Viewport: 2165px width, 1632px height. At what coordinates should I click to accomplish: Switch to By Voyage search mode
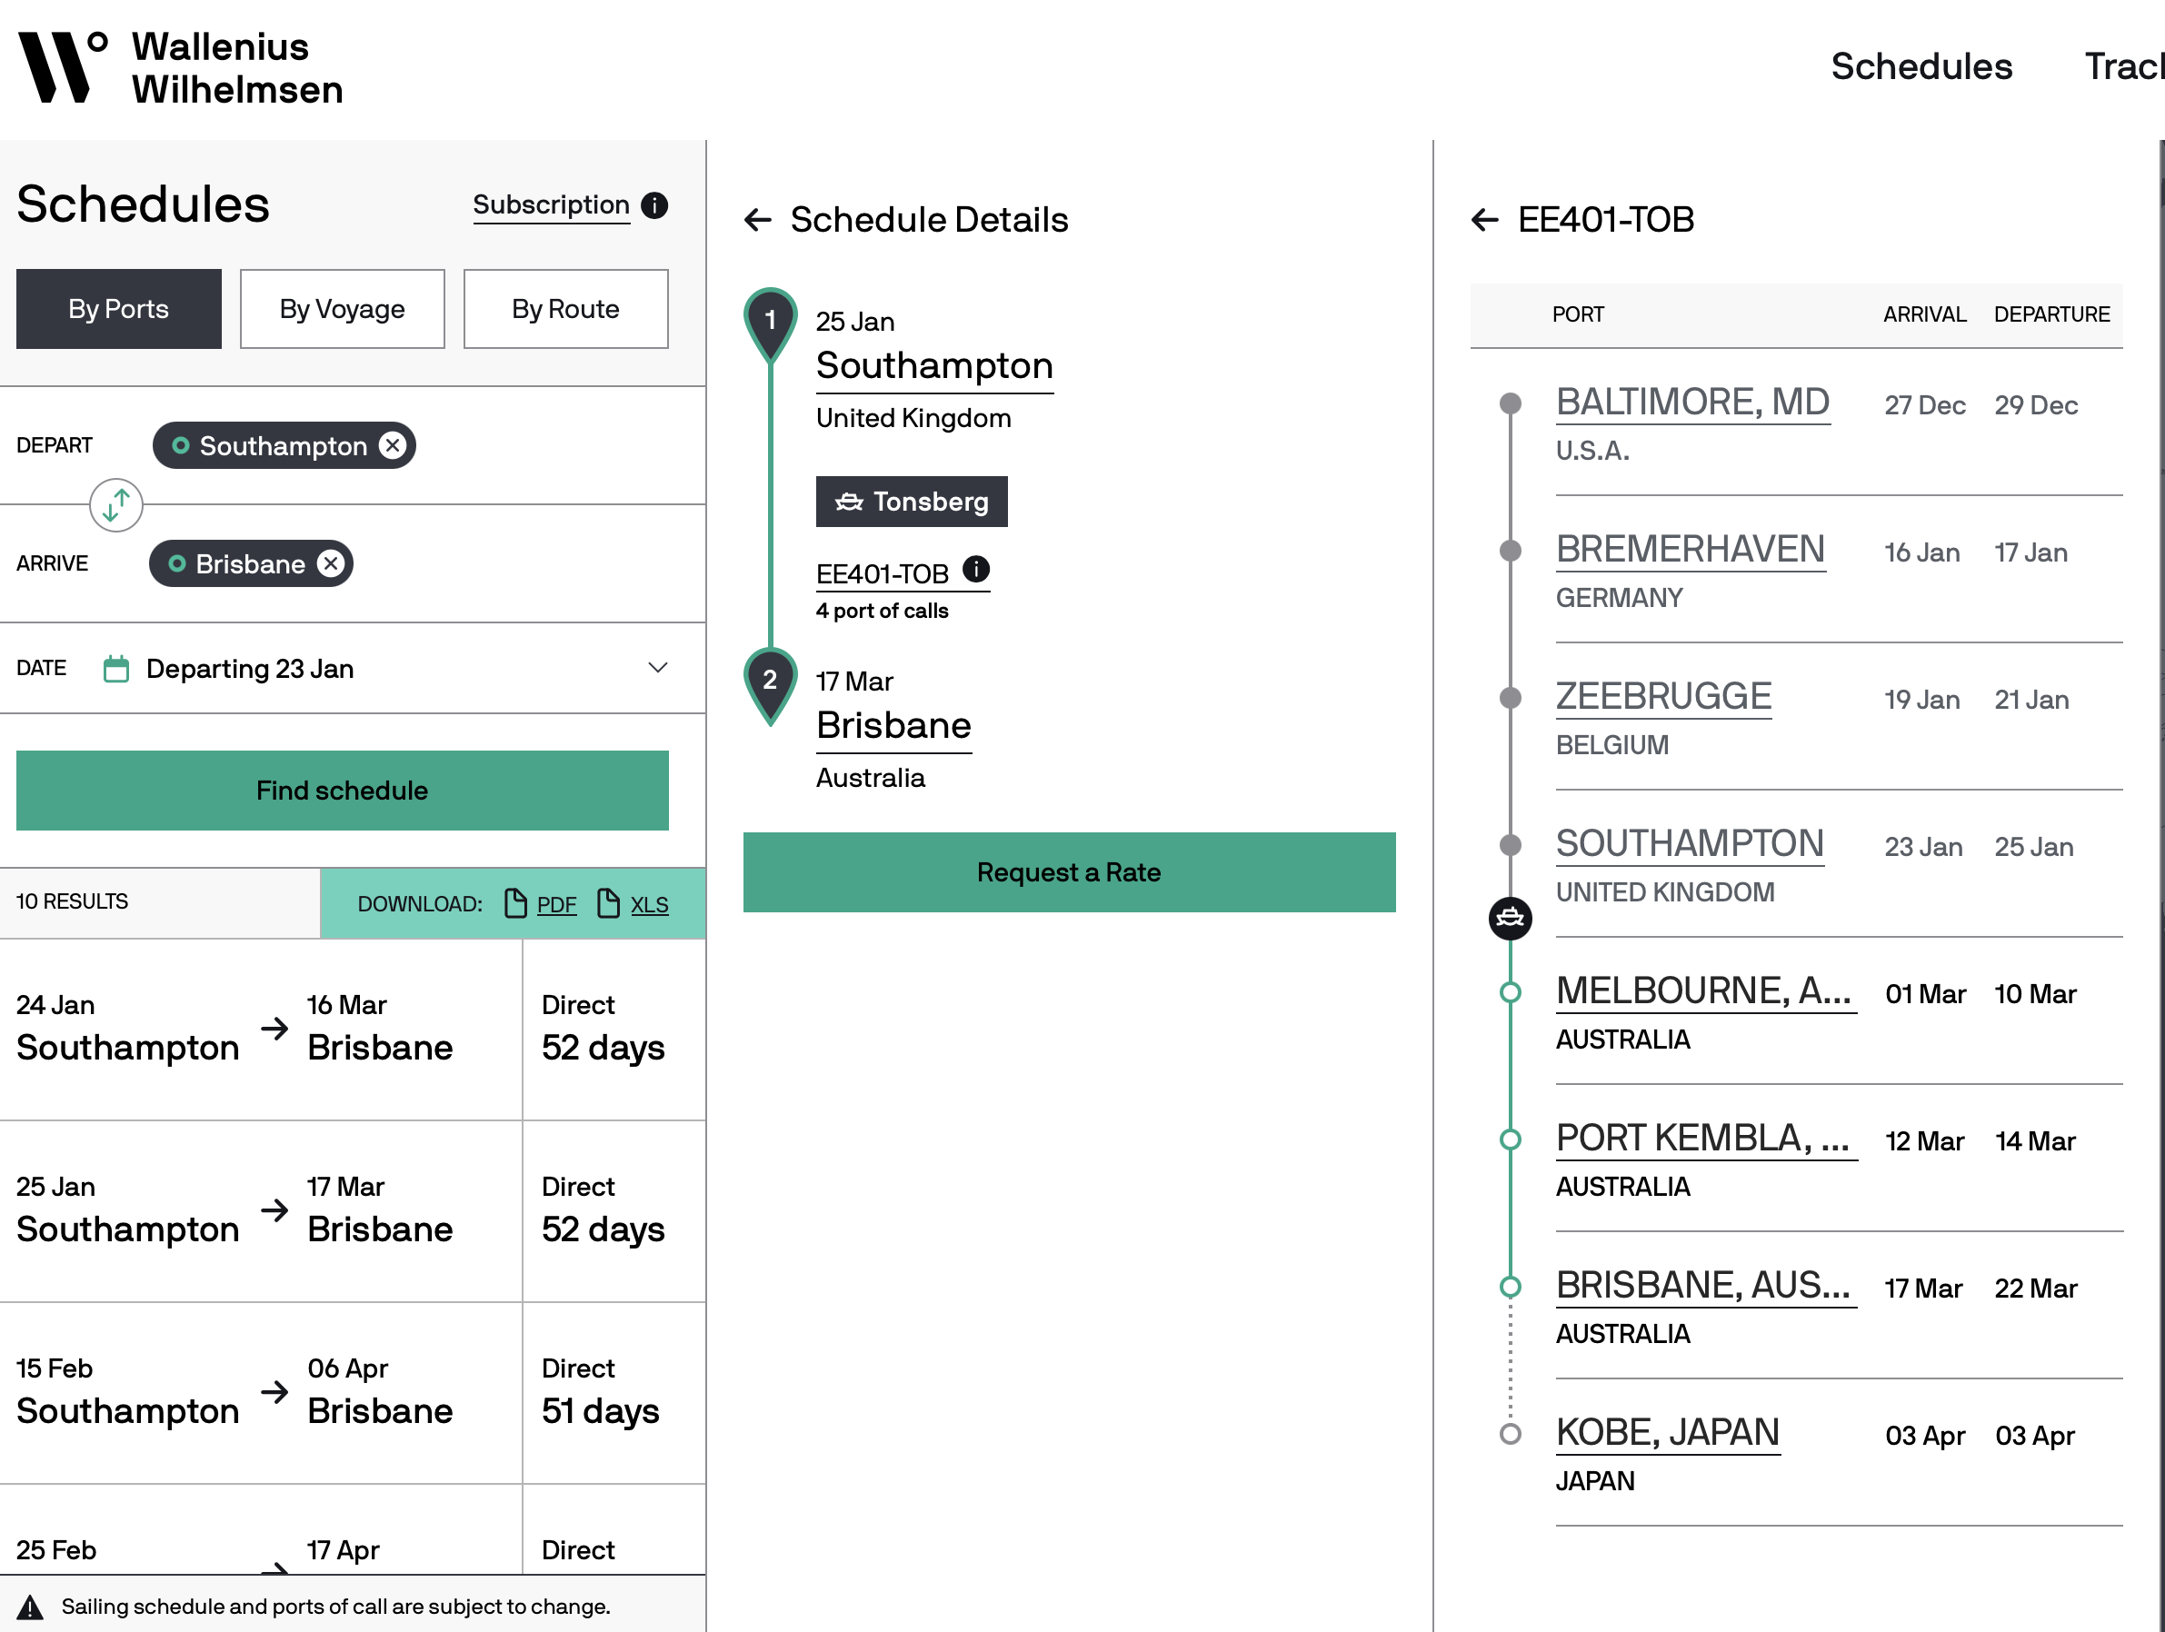342,309
